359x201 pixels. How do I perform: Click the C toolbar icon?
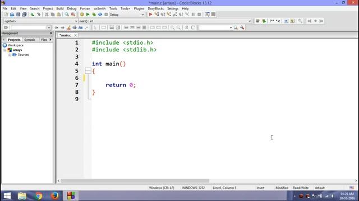[192, 27]
